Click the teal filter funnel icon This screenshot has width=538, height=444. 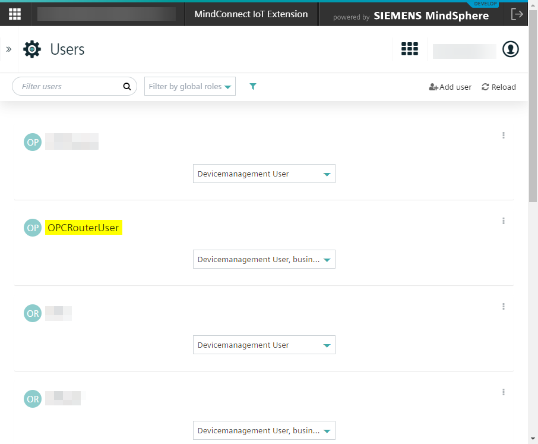click(x=253, y=86)
